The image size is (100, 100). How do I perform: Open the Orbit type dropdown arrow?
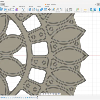[x=42, y=94]
